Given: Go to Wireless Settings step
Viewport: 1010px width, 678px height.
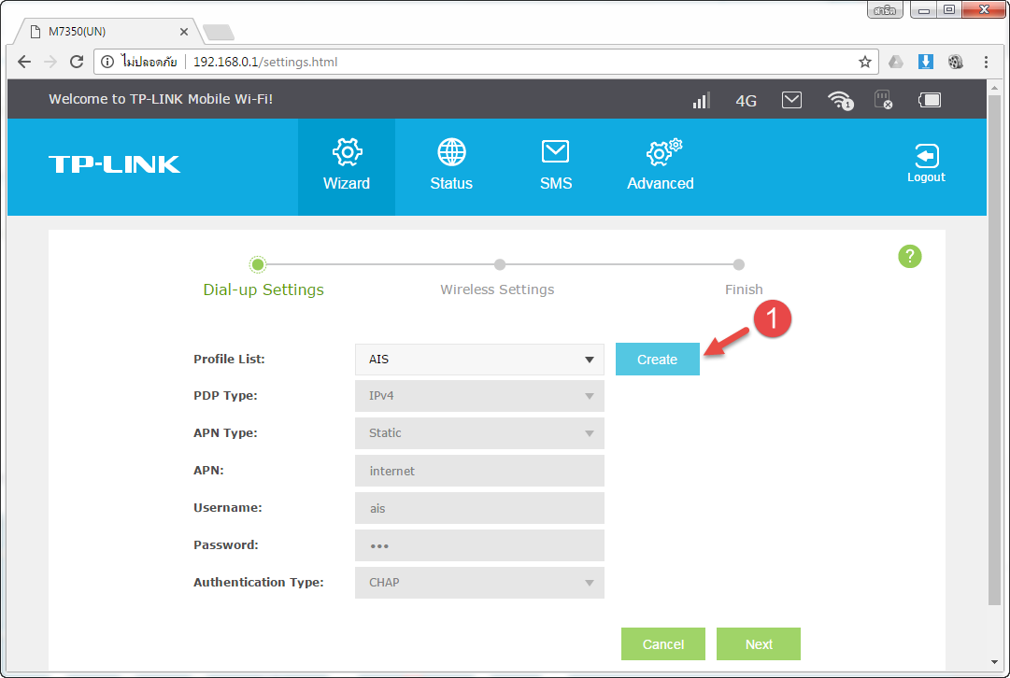Looking at the screenshot, I should [x=497, y=290].
